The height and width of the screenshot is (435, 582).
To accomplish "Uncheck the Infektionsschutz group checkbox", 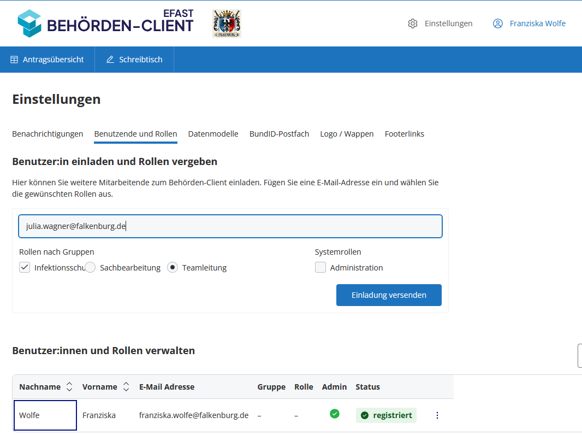I will pyautogui.click(x=25, y=267).
